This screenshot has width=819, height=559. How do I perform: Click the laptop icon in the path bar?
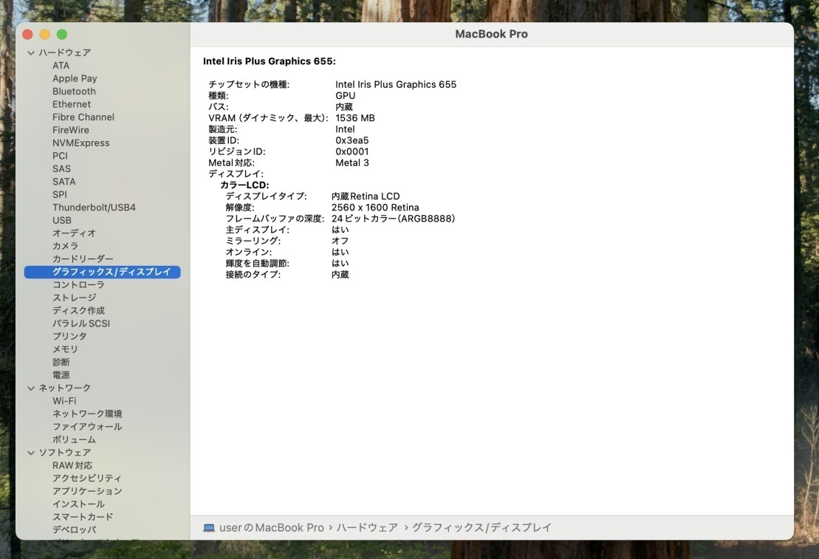[x=209, y=528]
